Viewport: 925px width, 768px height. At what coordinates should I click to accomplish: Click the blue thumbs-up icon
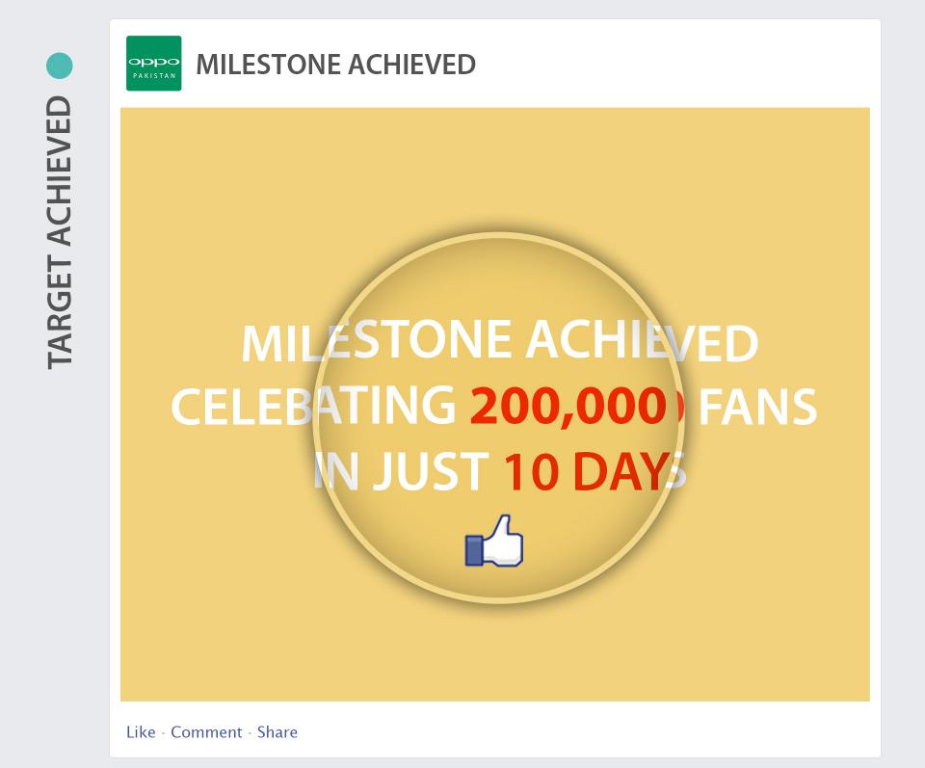click(494, 542)
